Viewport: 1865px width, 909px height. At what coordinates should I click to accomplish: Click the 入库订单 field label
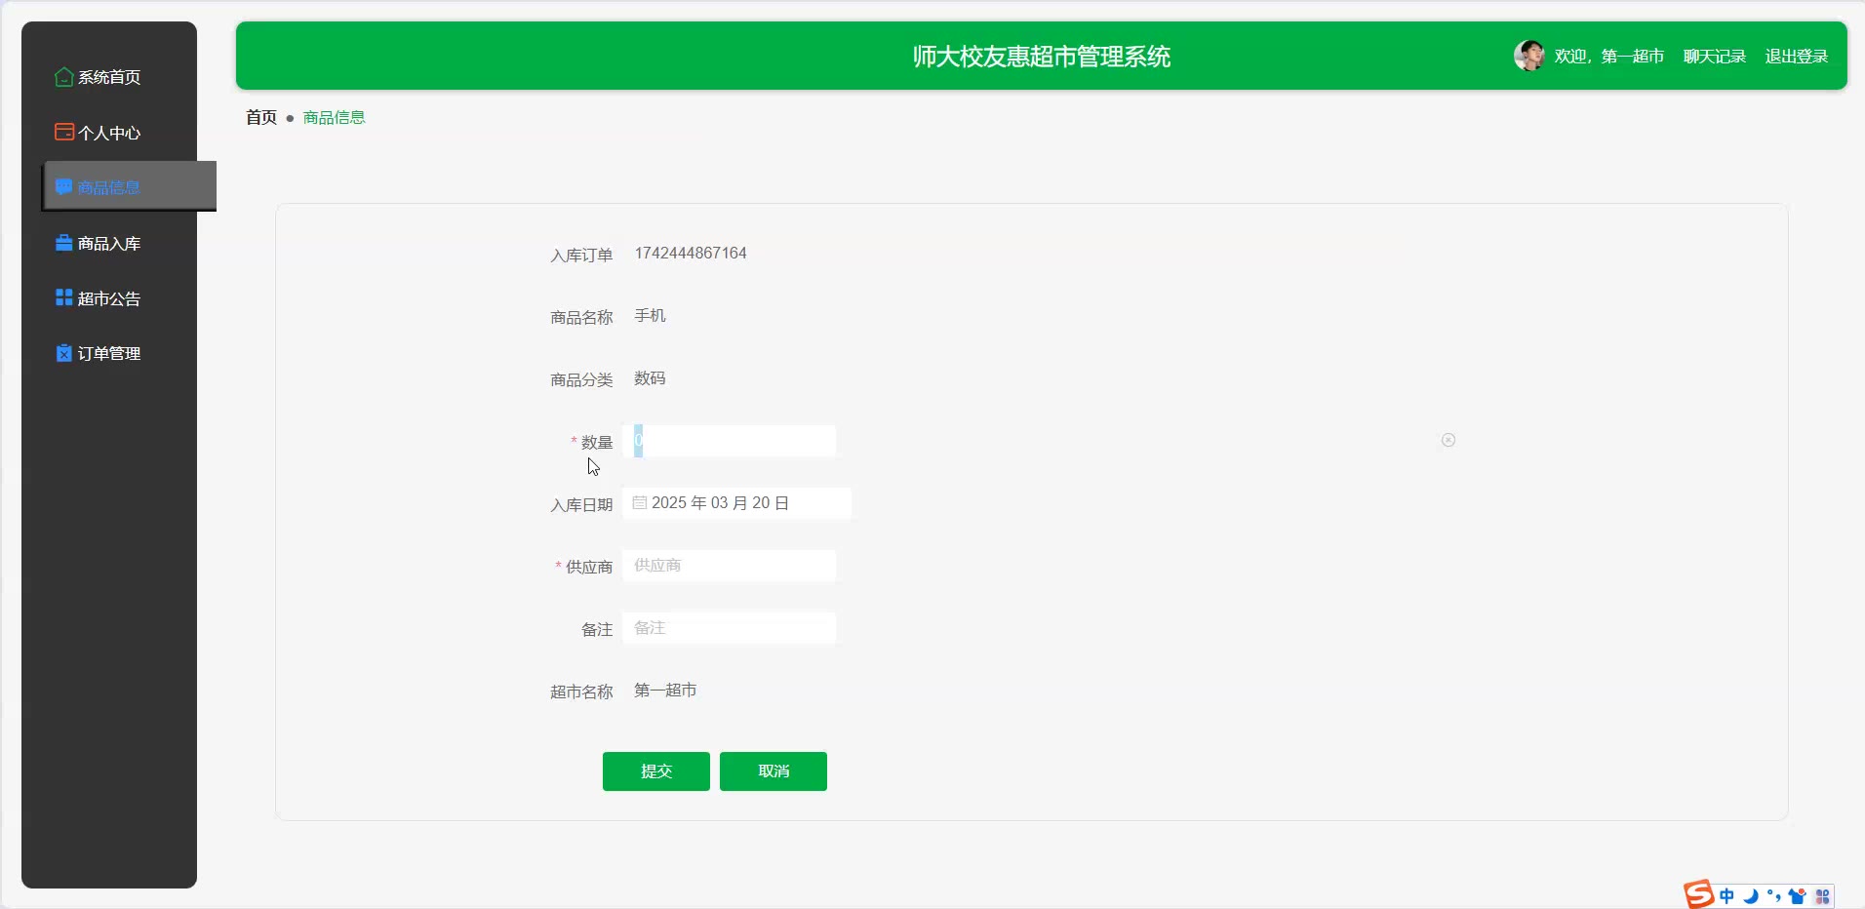click(x=581, y=255)
